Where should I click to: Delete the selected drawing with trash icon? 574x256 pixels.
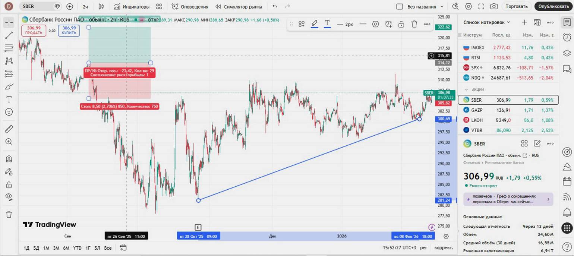coord(414,24)
